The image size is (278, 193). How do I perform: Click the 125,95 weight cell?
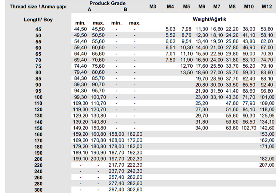(267, 115)
